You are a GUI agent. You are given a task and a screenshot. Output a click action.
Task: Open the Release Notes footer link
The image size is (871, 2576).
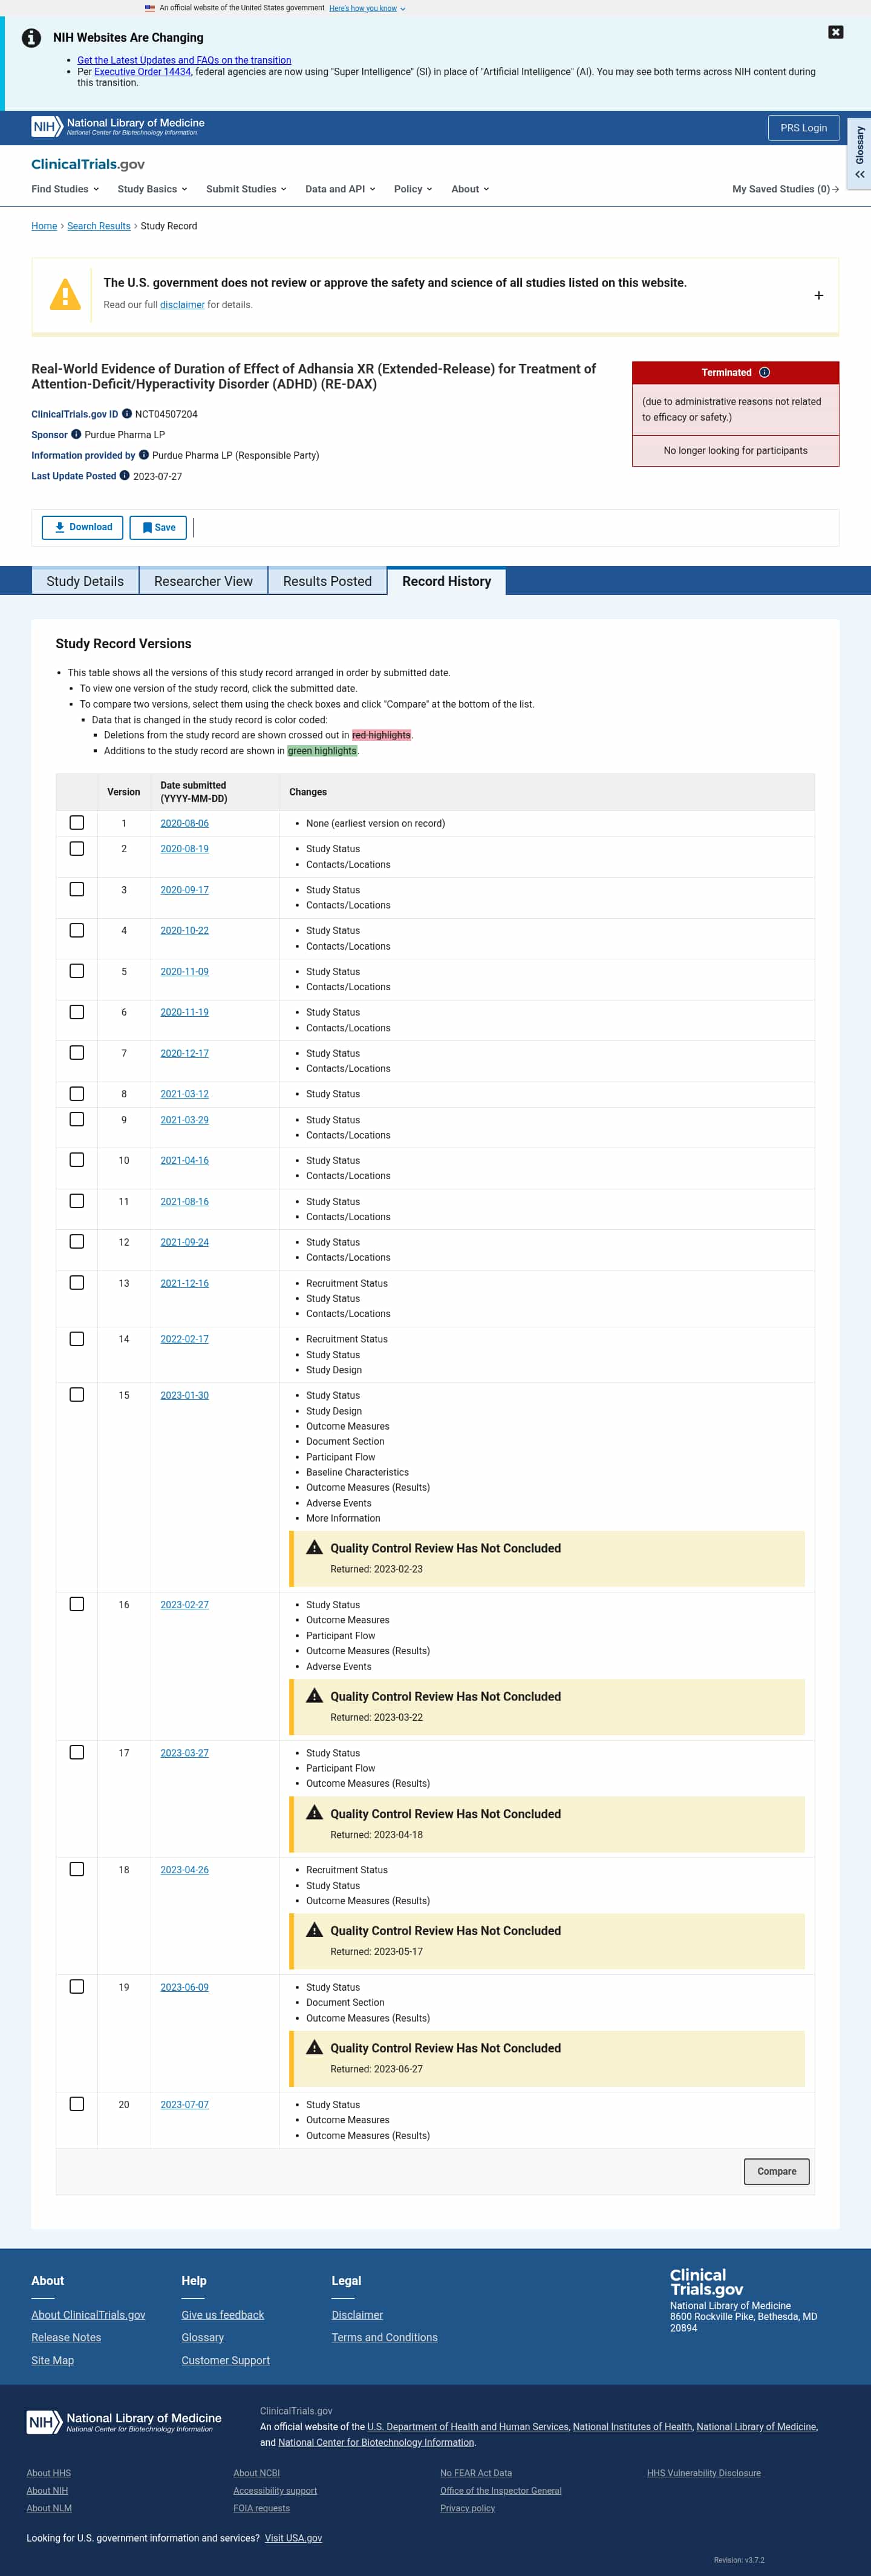pos(66,2337)
